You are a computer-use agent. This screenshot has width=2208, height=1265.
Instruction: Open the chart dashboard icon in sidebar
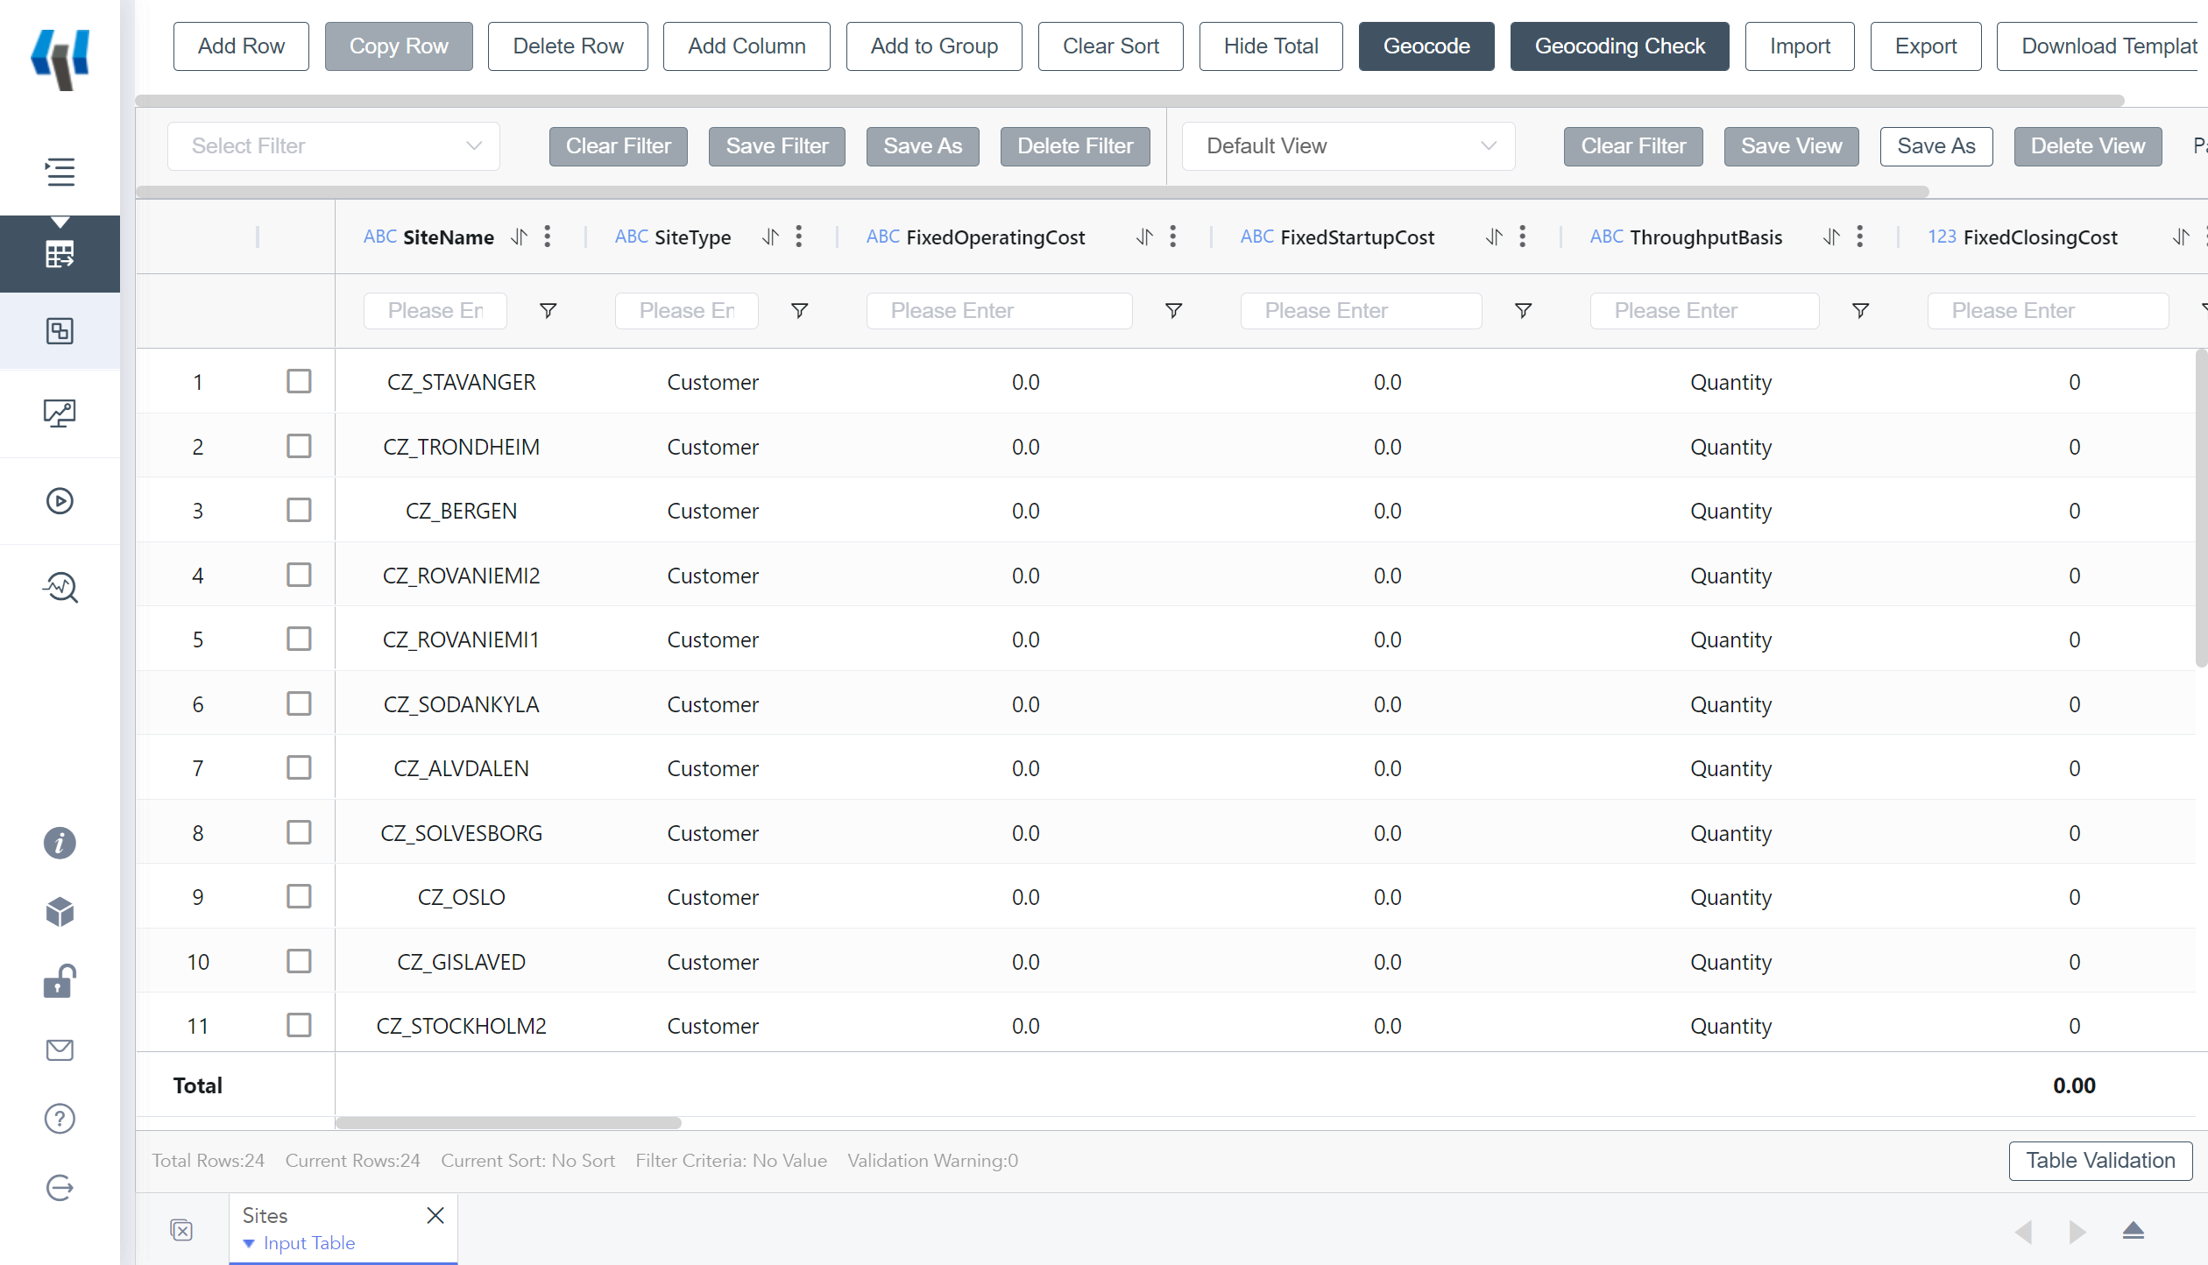pyautogui.click(x=60, y=413)
